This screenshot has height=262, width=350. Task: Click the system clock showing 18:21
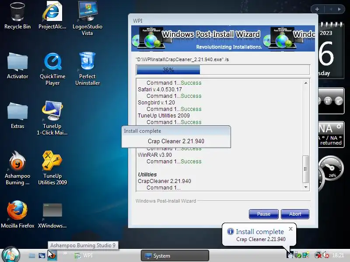tap(338, 255)
